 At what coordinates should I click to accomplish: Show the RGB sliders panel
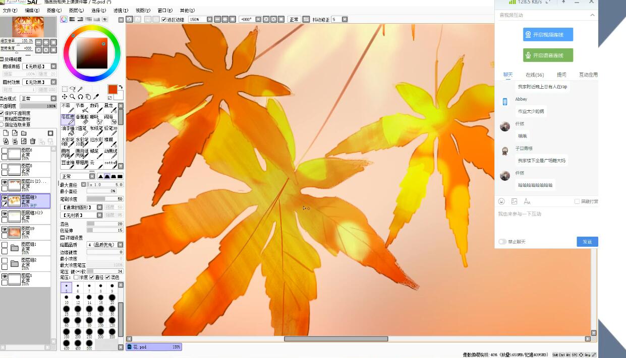click(72, 20)
